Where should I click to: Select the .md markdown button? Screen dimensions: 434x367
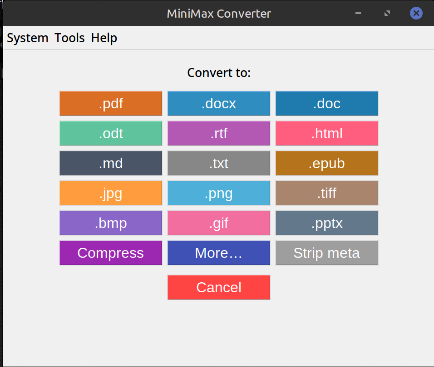111,163
